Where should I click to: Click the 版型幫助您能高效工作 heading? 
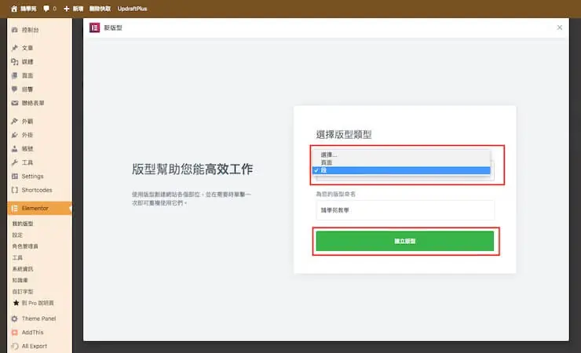coord(192,169)
